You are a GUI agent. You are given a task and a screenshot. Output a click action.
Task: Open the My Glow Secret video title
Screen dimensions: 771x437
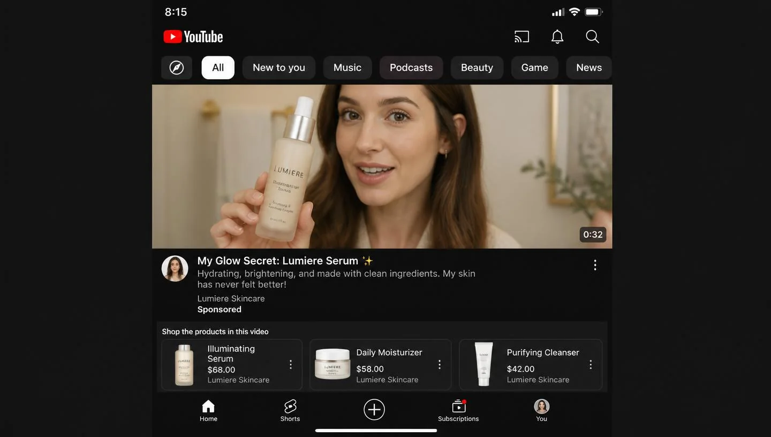(285, 261)
